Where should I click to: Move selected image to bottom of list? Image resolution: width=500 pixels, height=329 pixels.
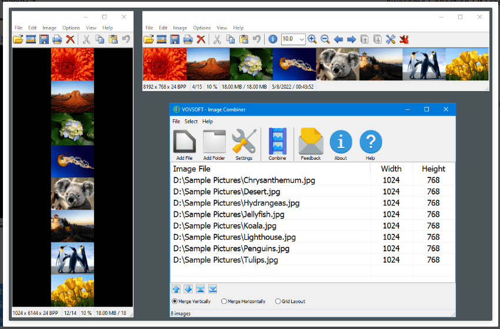click(x=213, y=289)
